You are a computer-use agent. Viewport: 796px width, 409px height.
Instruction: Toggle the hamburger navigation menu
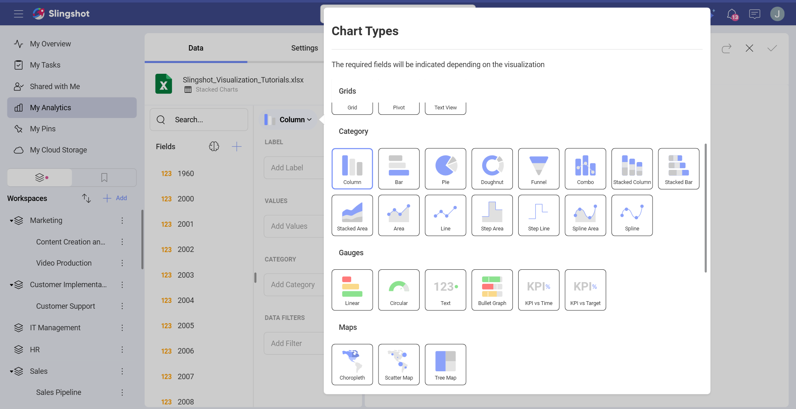[x=18, y=14]
